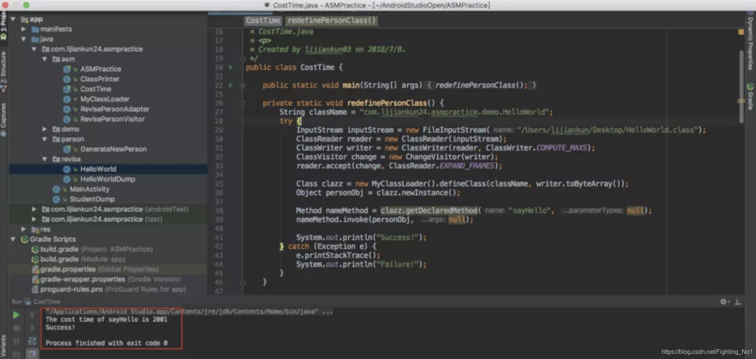Image resolution: width=756 pixels, height=359 pixels.
Task: Click "Process finished with exit code 0" text
Action: 107,343
